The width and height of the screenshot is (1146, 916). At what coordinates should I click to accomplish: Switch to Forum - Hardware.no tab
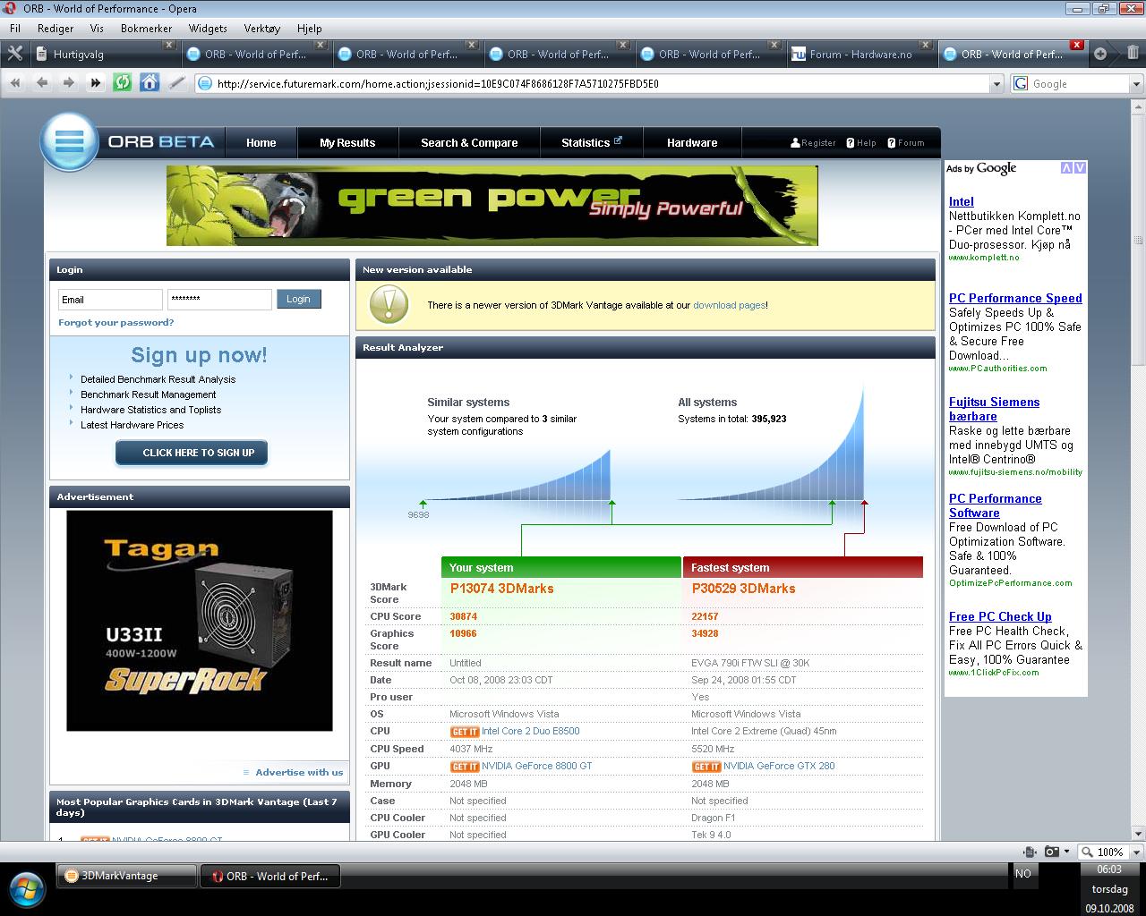(859, 54)
